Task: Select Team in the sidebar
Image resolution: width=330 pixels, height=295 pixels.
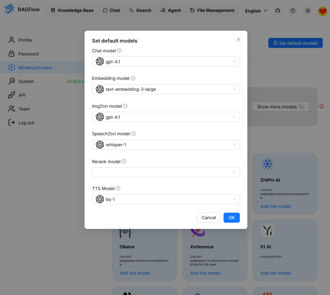Action: click(x=24, y=109)
